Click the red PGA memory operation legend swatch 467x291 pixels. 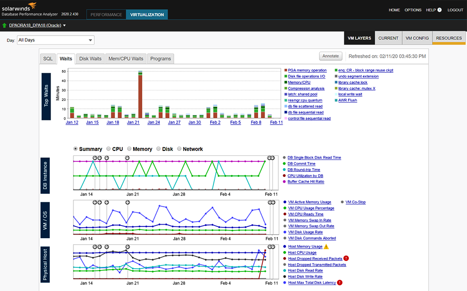pyautogui.click(x=285, y=70)
